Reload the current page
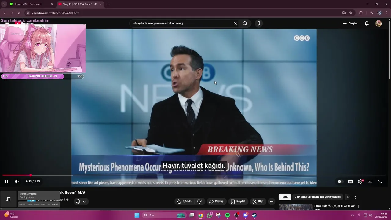The width and height of the screenshot is (391, 220). (x=19, y=13)
